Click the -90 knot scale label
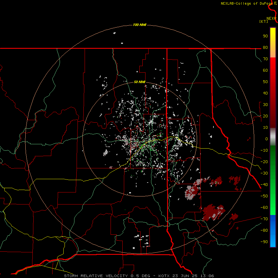The image size is (278, 278). coord(264,242)
